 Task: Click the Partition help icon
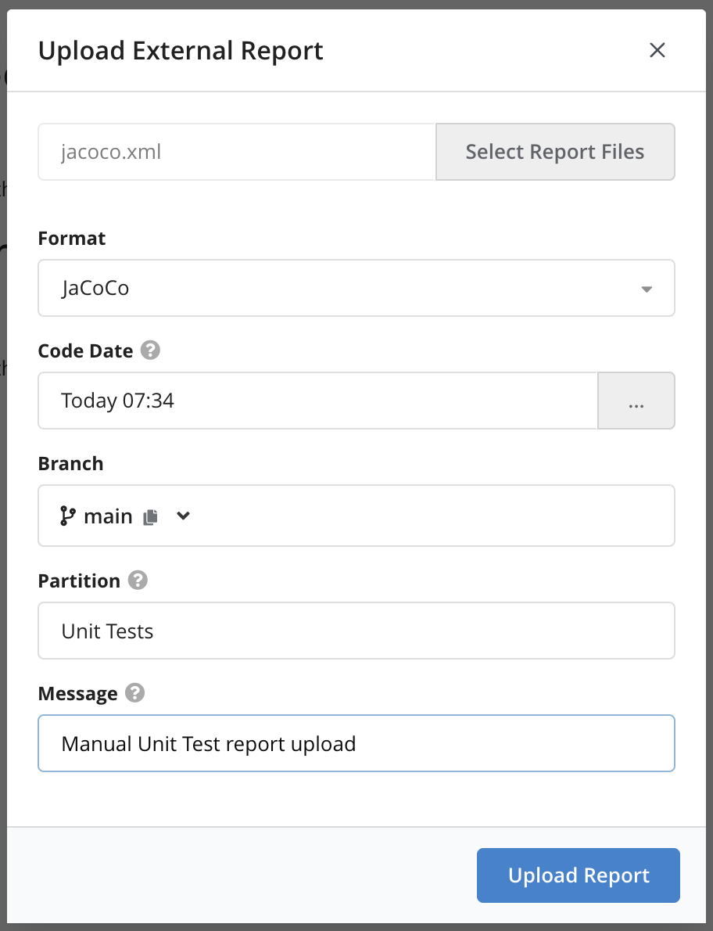(x=138, y=580)
